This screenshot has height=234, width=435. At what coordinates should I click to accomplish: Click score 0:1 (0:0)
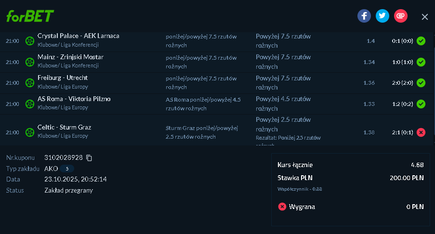pyautogui.click(x=402, y=41)
